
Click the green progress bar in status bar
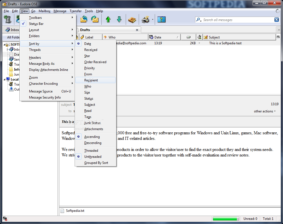(x=226, y=219)
